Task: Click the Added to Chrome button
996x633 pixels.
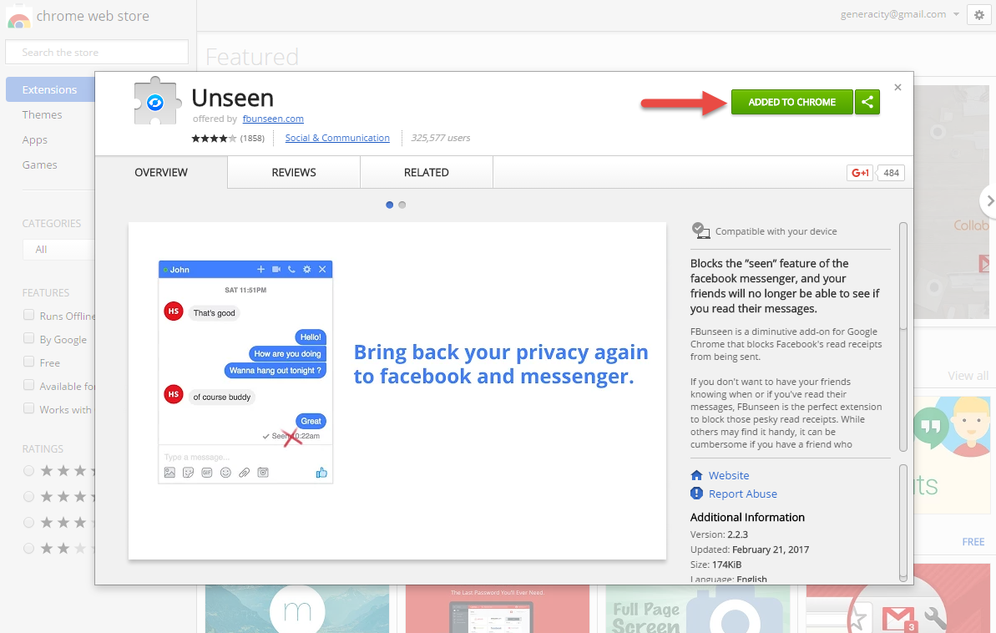Action: (791, 102)
